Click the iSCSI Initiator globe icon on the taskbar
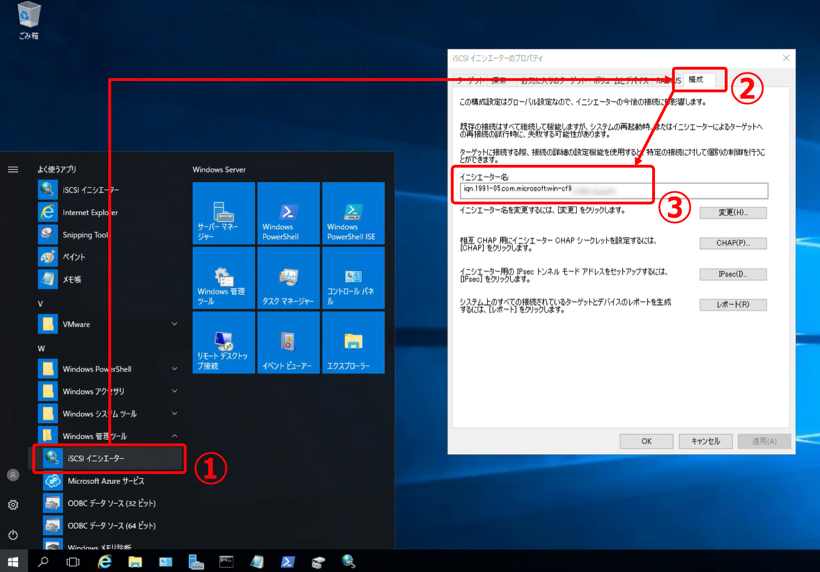The image size is (820, 572). (349, 561)
